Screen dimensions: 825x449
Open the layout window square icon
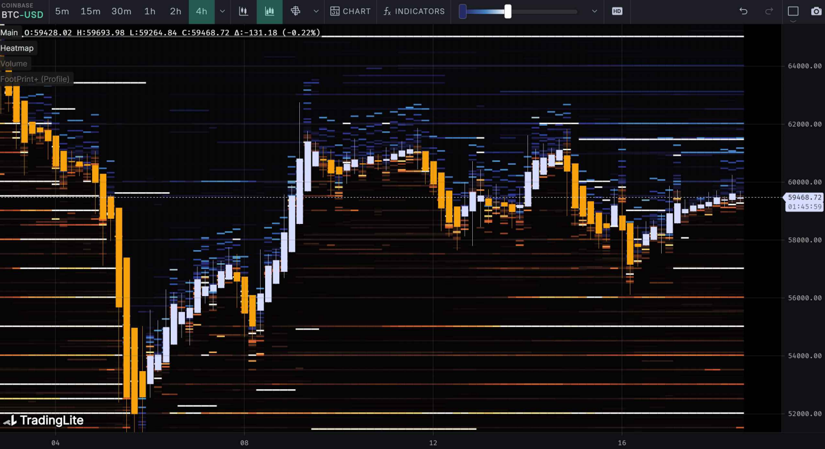pyautogui.click(x=793, y=11)
